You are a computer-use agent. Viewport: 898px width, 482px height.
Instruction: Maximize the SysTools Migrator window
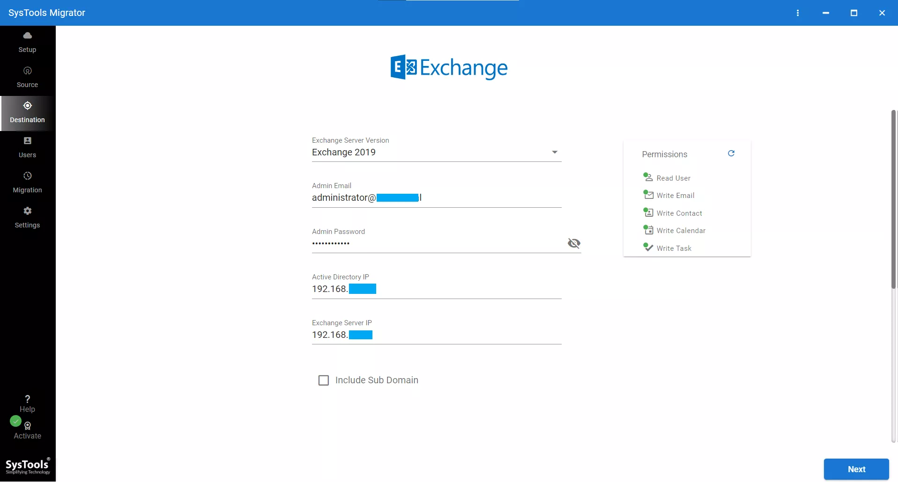tap(854, 13)
